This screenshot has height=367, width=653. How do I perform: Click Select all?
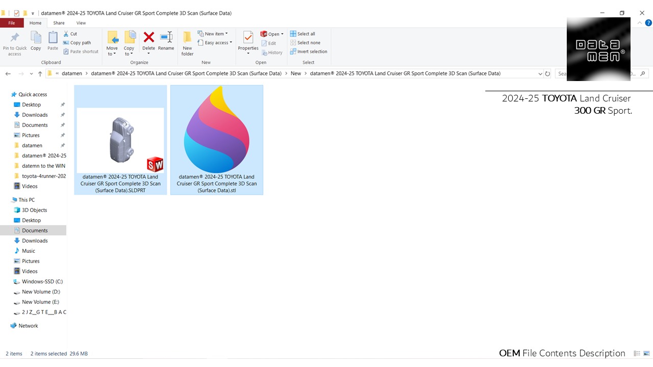pos(303,34)
